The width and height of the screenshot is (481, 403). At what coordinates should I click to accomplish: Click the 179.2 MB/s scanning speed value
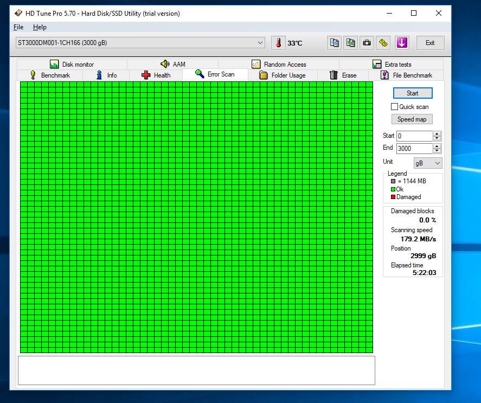click(418, 239)
